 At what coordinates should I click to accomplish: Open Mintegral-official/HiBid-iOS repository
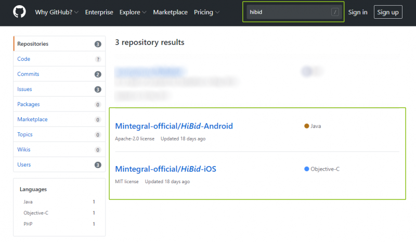(165, 169)
